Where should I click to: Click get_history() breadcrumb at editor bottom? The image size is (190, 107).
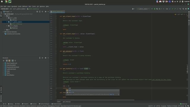(66, 102)
